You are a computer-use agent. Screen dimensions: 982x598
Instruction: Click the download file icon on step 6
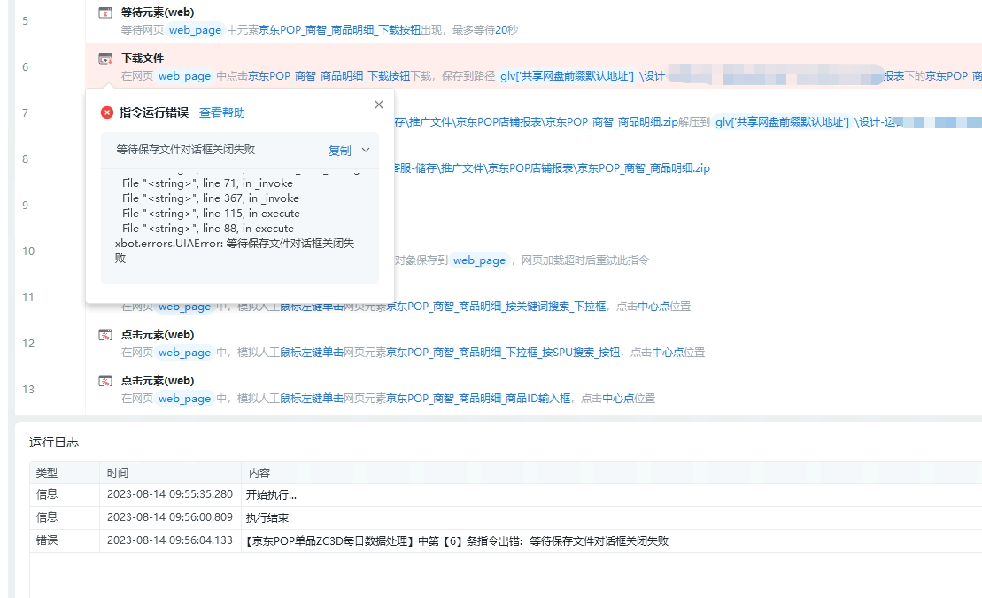[x=105, y=59]
